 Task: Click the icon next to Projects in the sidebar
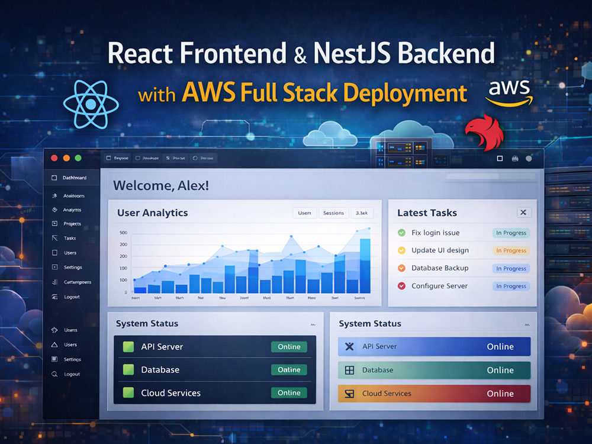coord(54,224)
